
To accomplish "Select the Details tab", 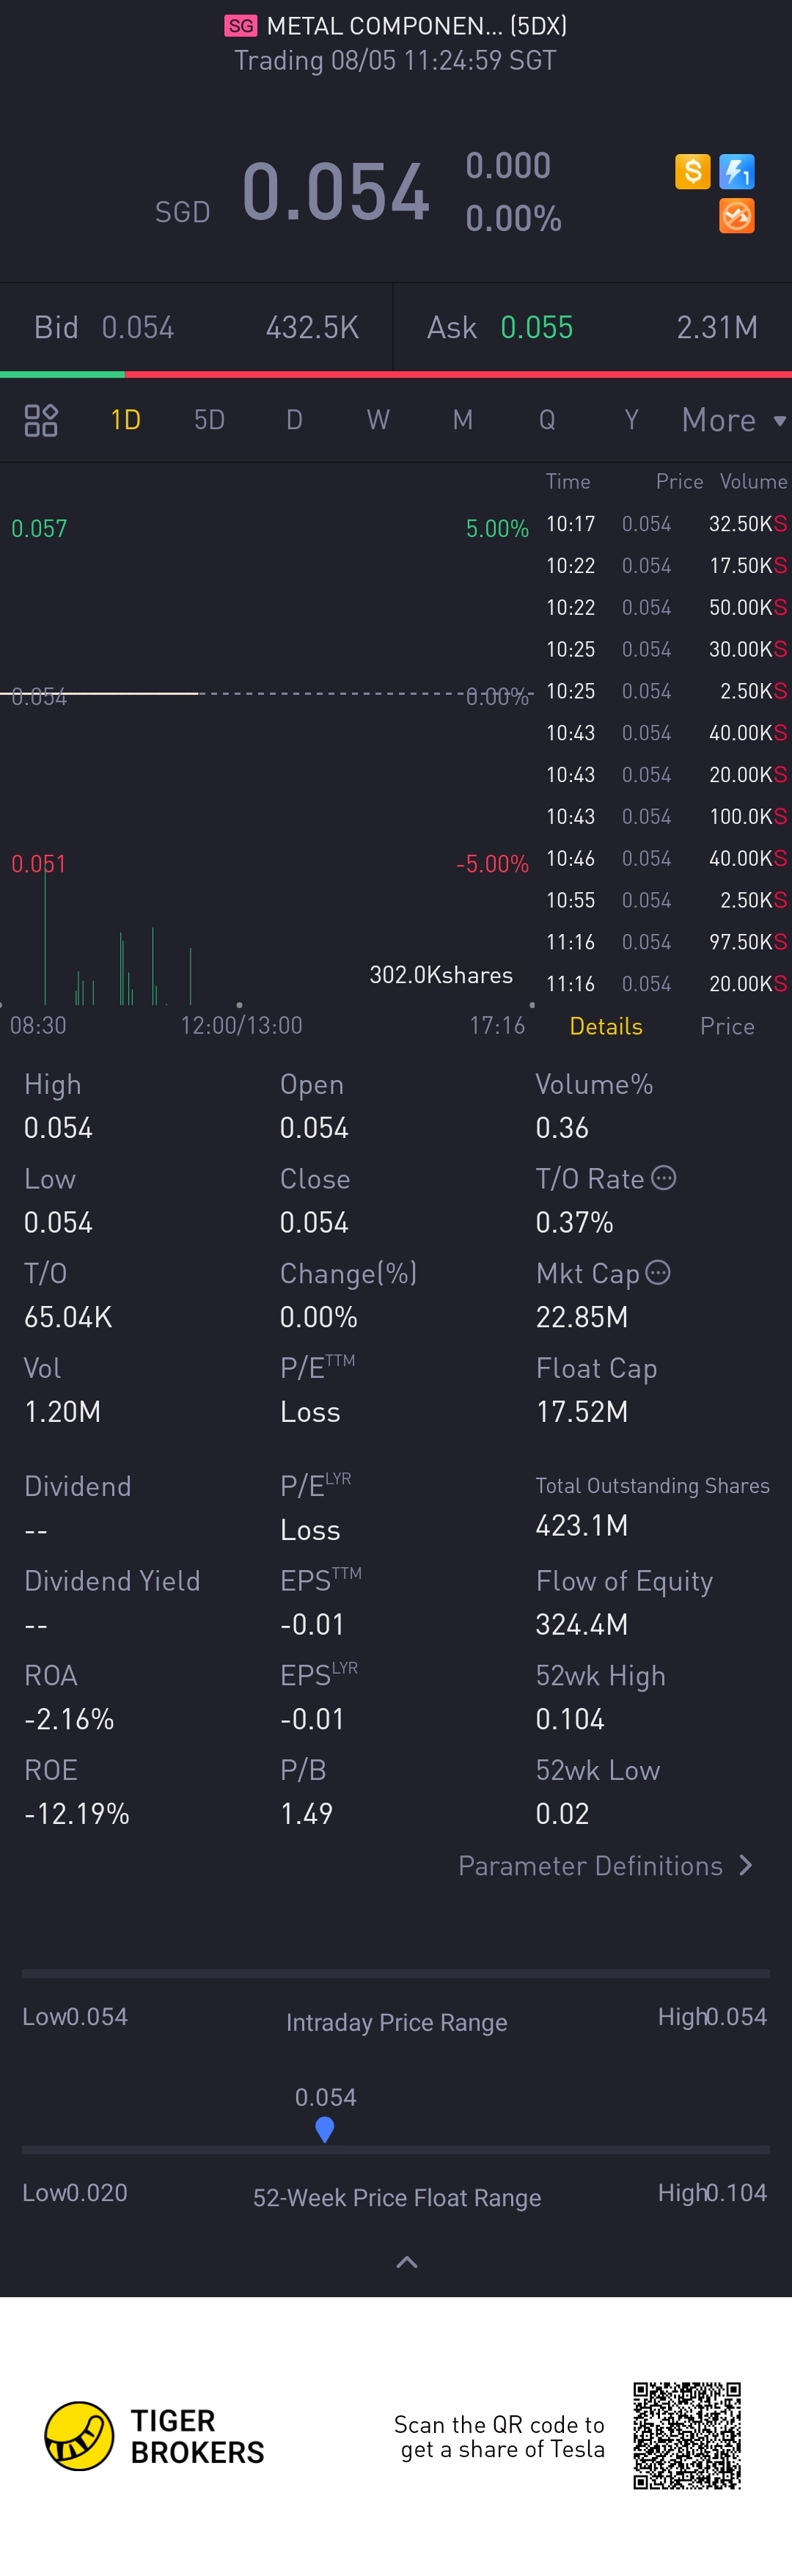I will click(606, 1026).
